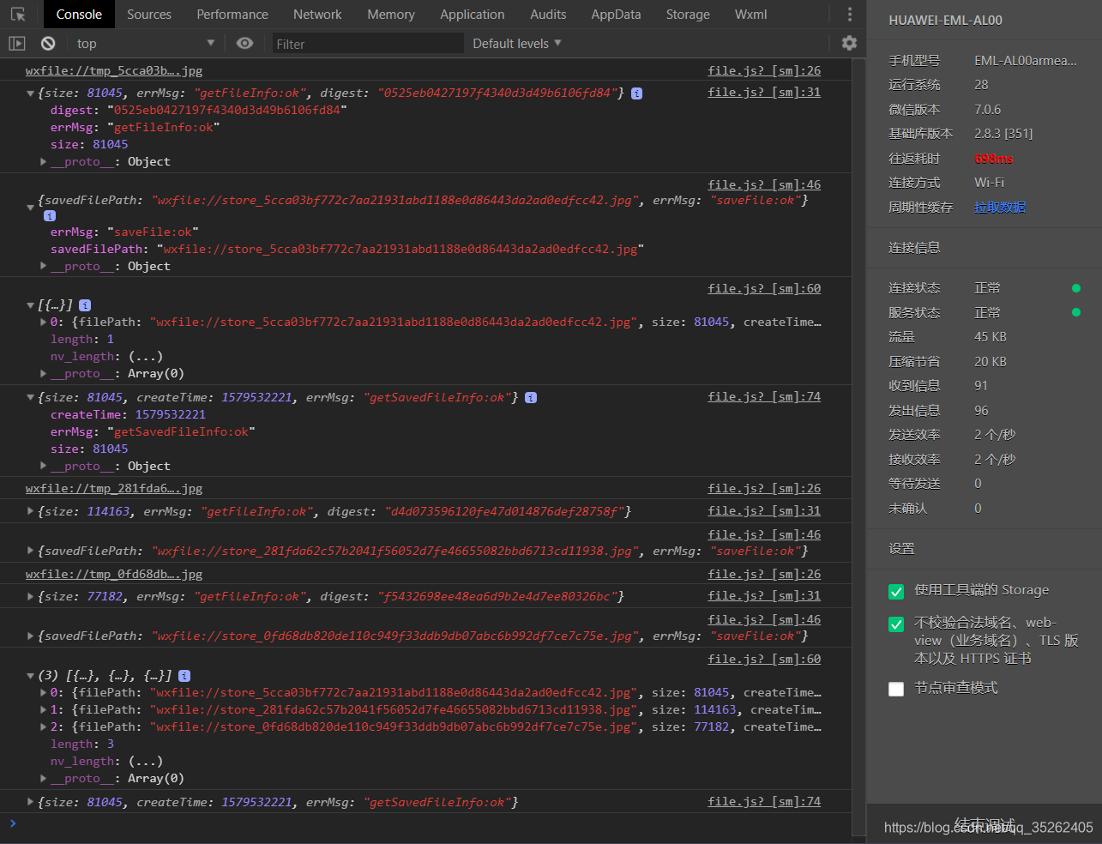The width and height of the screenshot is (1102, 844).
Task: Toggle 使用工具端的 Storage checkbox
Action: tap(896, 592)
